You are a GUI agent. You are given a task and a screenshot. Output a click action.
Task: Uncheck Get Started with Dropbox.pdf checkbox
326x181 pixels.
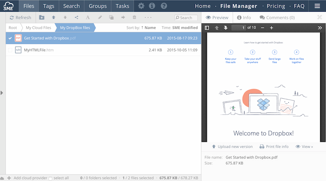(x=10, y=38)
